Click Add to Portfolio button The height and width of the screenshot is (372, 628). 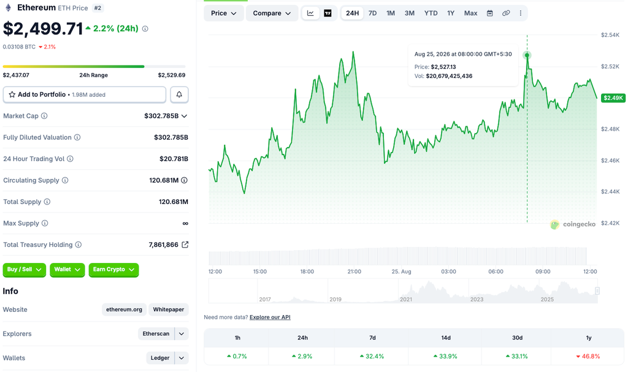click(x=85, y=94)
